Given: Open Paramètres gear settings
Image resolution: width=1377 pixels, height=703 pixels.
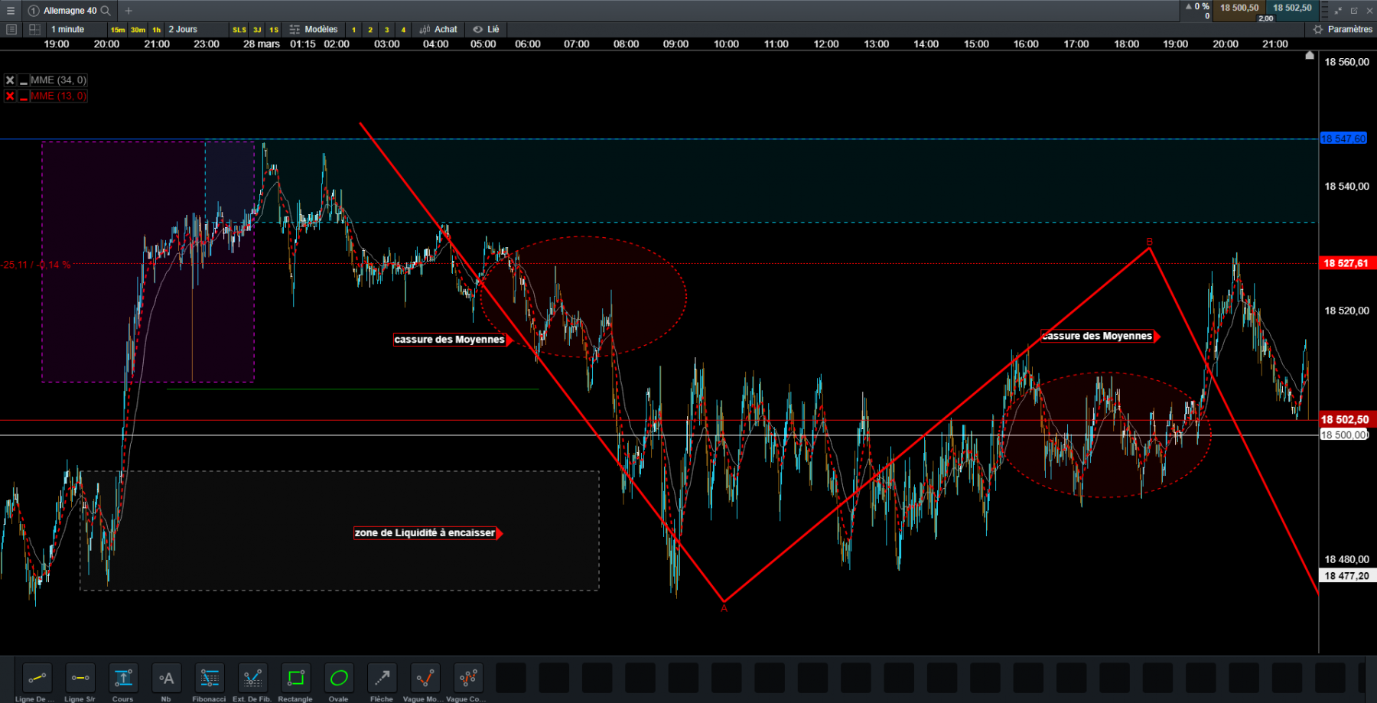Looking at the screenshot, I should point(1343,29).
